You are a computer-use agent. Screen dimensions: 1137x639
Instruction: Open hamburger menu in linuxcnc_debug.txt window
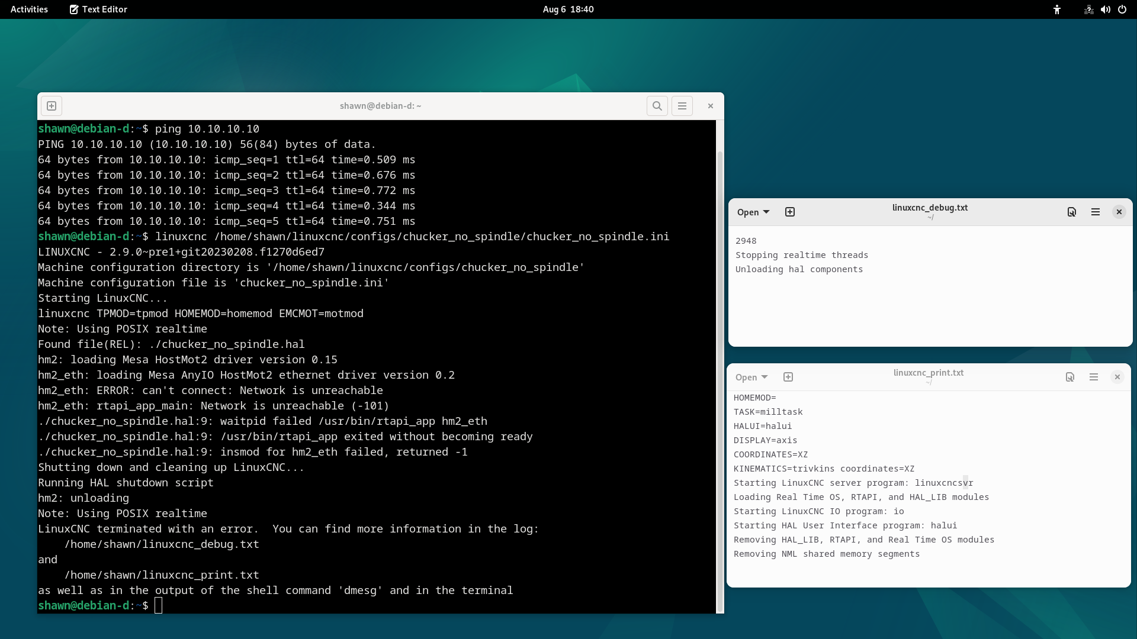click(x=1096, y=212)
